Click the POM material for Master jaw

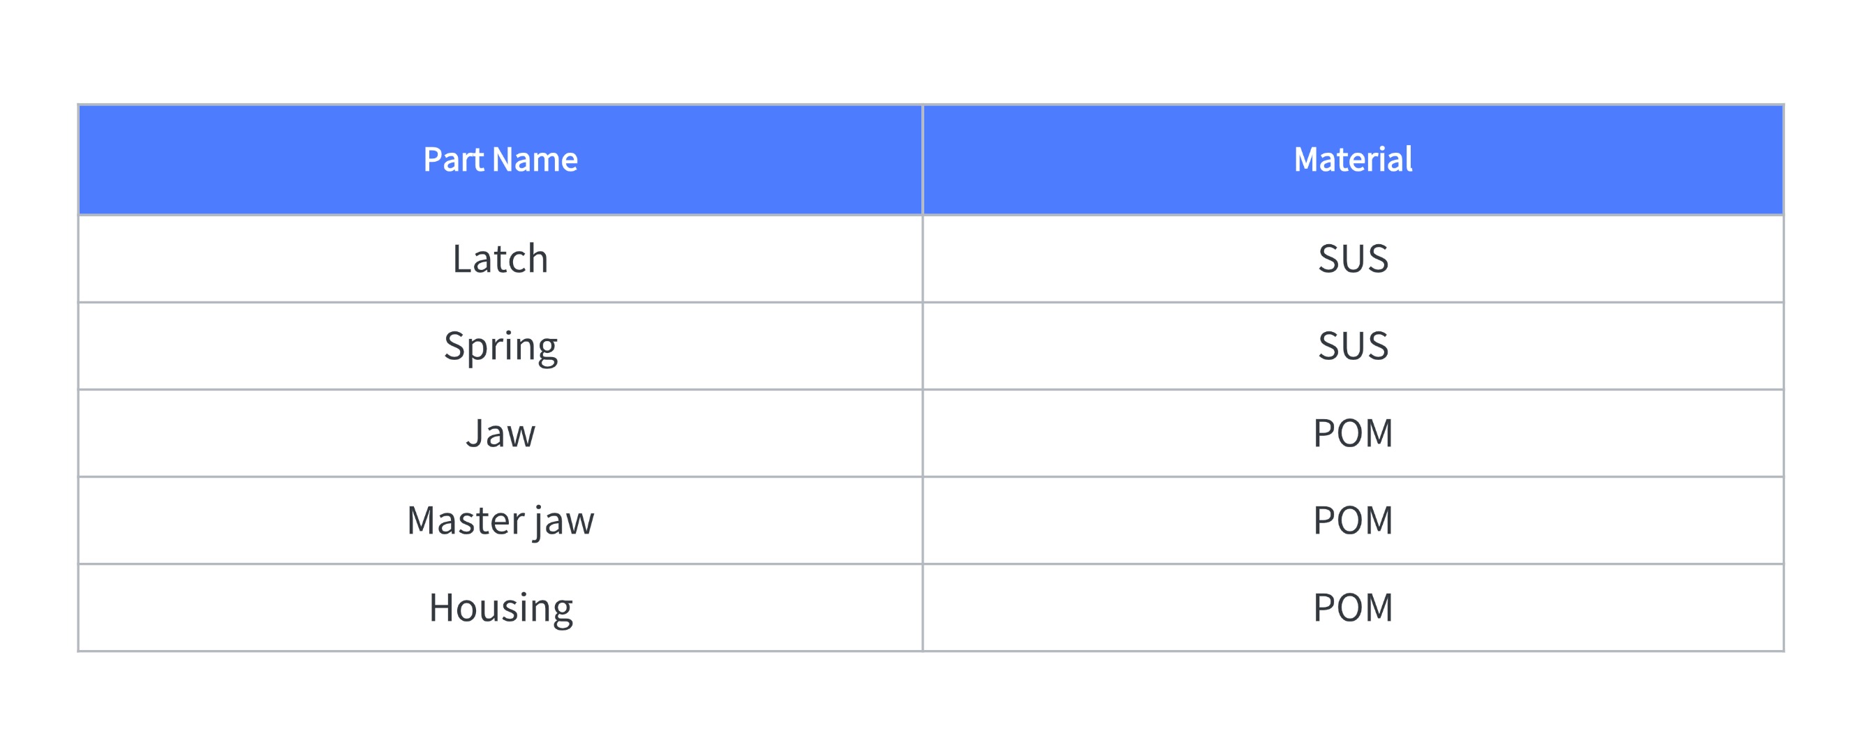(x=1353, y=520)
